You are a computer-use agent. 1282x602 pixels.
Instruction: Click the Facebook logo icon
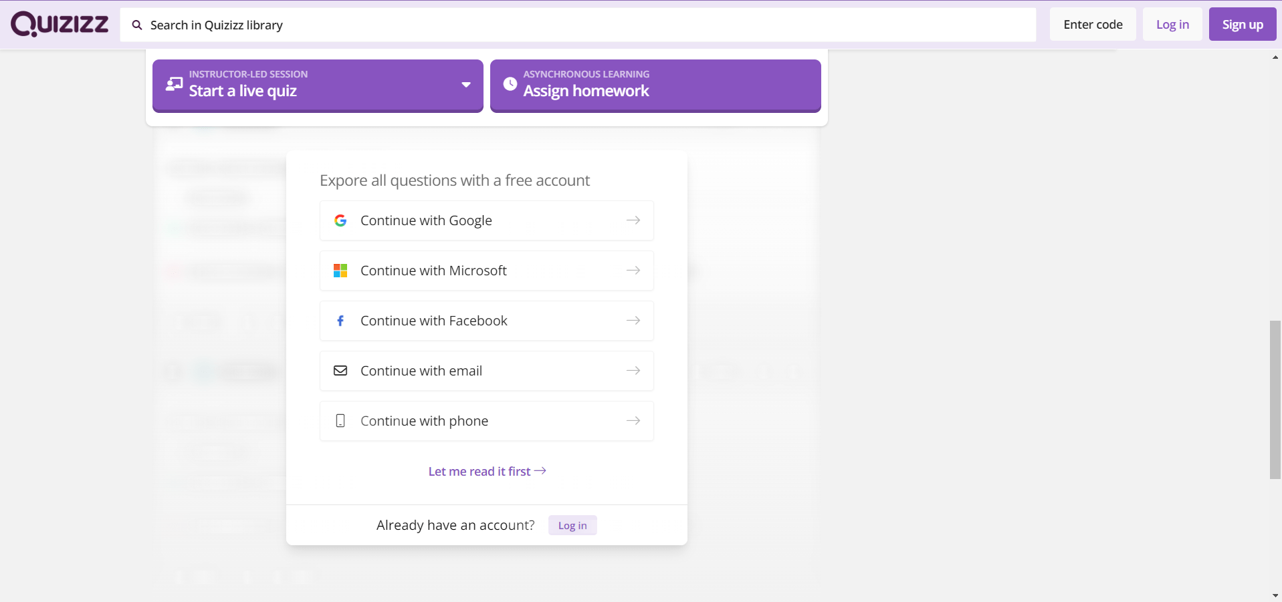pyautogui.click(x=340, y=321)
